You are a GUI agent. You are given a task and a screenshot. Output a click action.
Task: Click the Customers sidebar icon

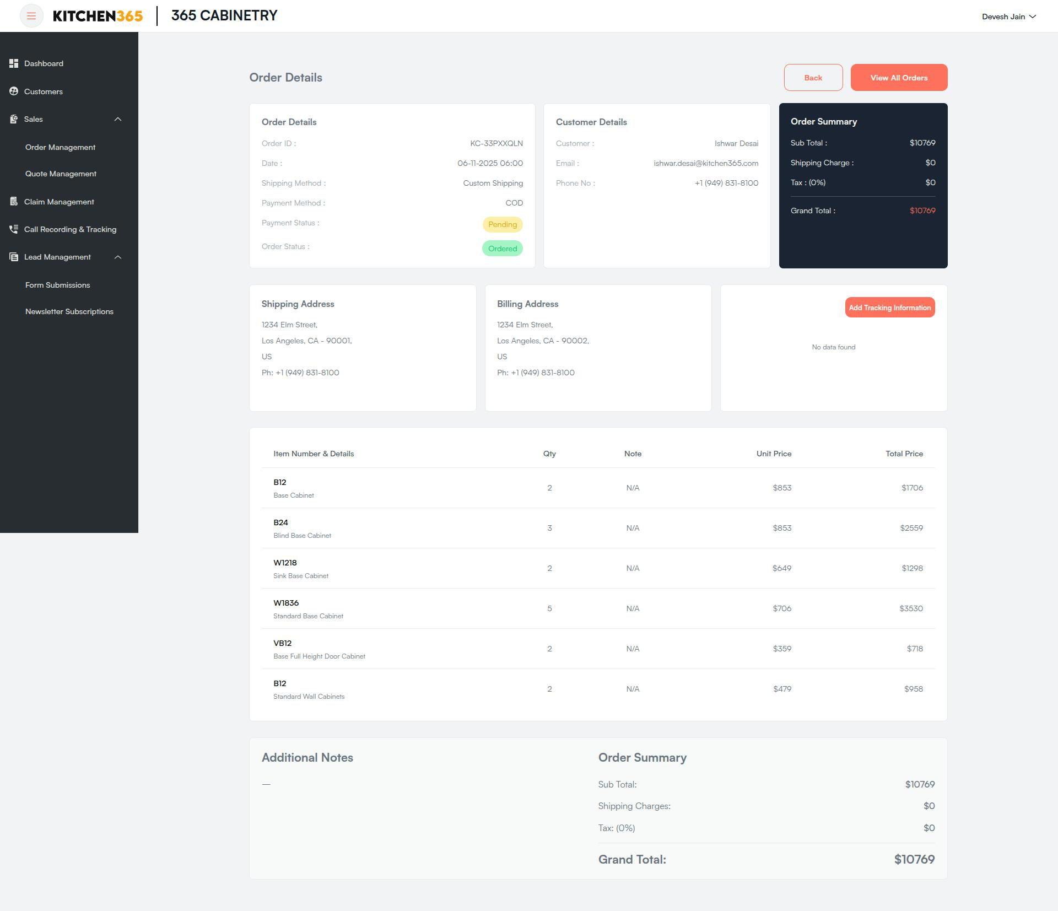pyautogui.click(x=14, y=91)
